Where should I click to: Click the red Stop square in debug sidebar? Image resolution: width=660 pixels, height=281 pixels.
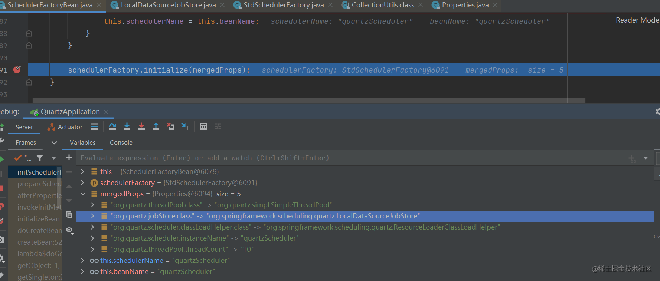(1, 189)
